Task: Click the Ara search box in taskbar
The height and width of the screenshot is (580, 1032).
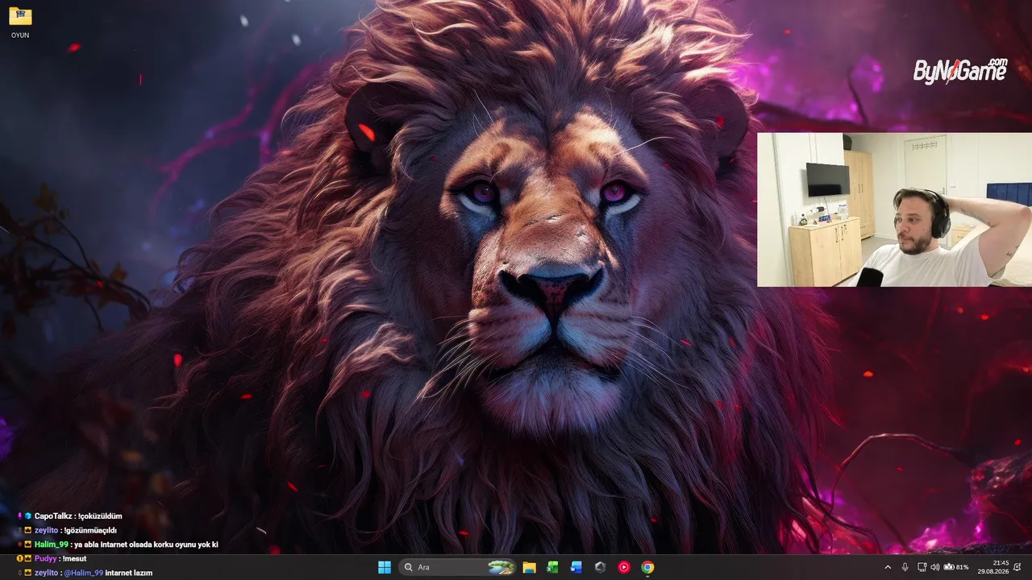Action: (x=457, y=567)
